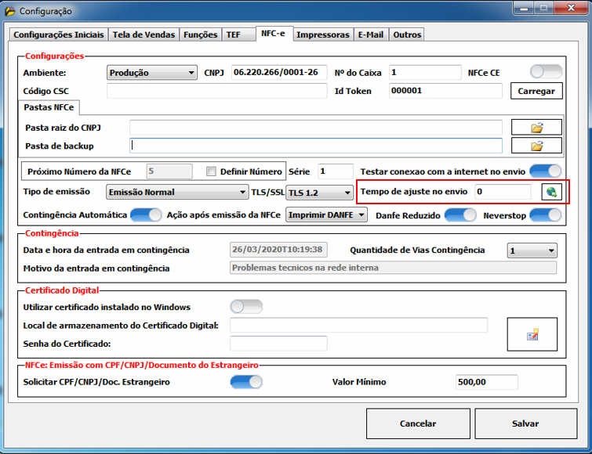The image size is (592, 454).
Task: Open Ação após emissão da NFCe dropdown
Action: [326, 214]
